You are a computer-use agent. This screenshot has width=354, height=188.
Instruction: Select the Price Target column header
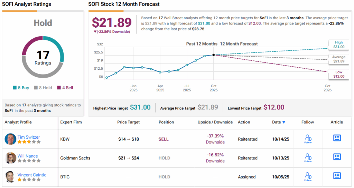(128, 122)
